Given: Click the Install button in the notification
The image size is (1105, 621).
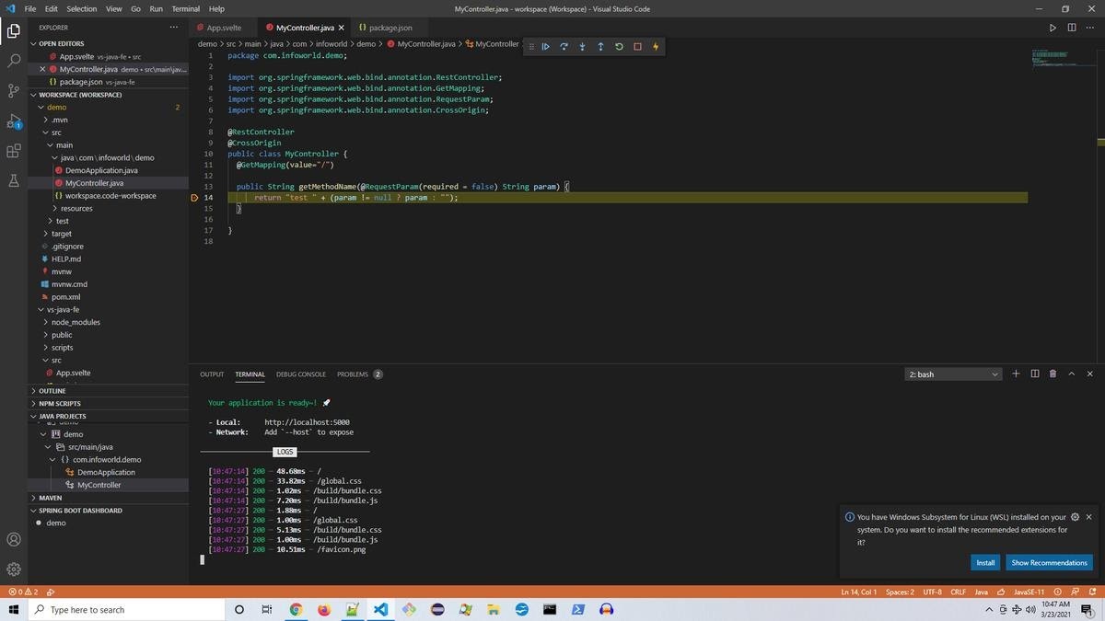Looking at the screenshot, I should [x=985, y=562].
